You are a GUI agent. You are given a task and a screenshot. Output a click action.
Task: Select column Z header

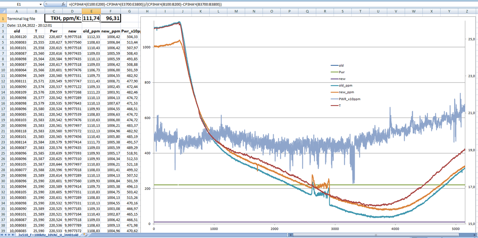[x=467, y=11]
